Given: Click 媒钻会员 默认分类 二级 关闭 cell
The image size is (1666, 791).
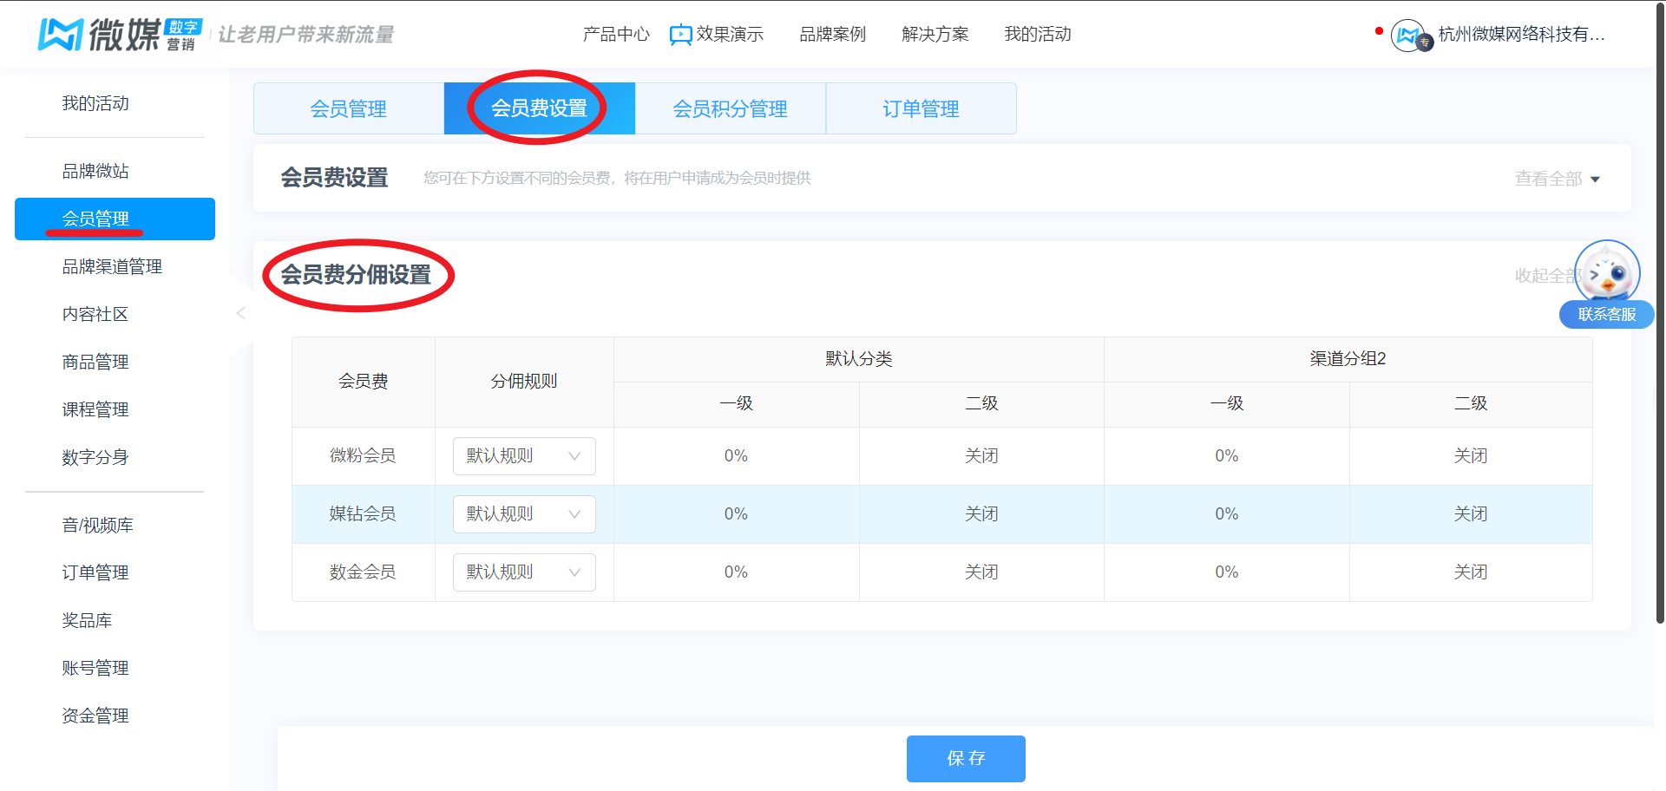Looking at the screenshot, I should tap(981, 514).
